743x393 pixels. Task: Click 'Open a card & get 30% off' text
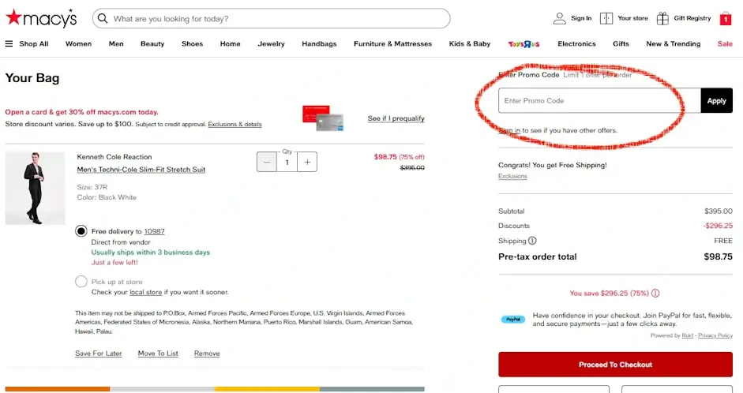click(81, 112)
